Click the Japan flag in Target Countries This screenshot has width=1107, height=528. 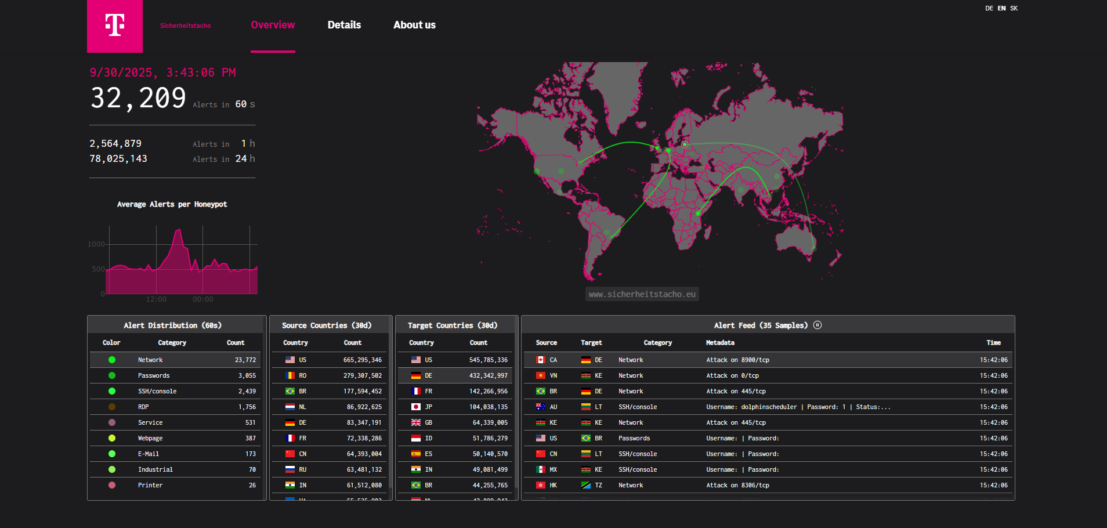coord(415,407)
